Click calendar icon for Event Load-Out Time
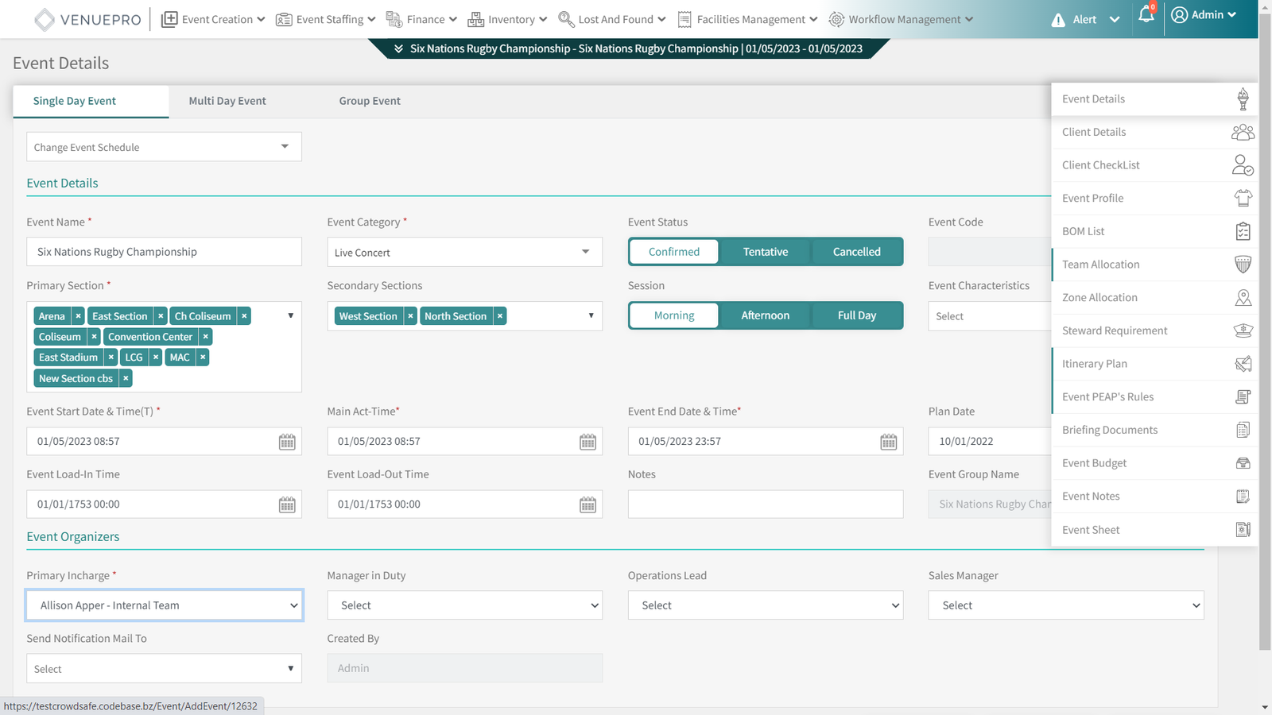This screenshot has width=1272, height=715. pyautogui.click(x=588, y=504)
